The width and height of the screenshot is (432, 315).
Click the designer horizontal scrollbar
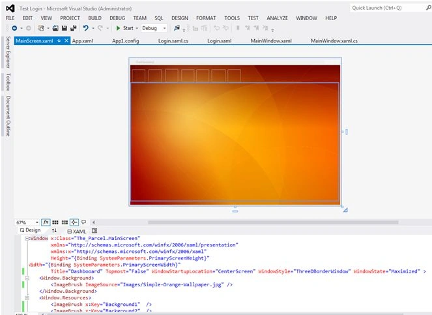point(273,222)
